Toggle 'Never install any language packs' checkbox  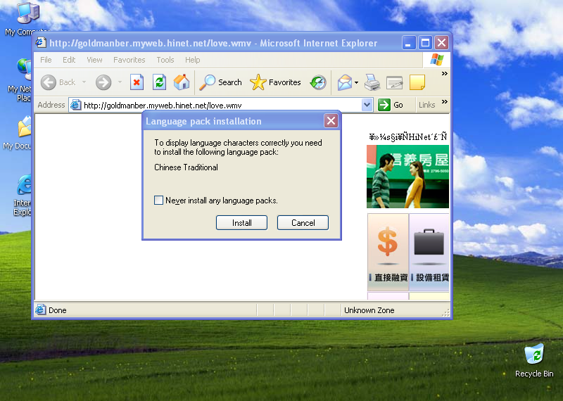(159, 200)
